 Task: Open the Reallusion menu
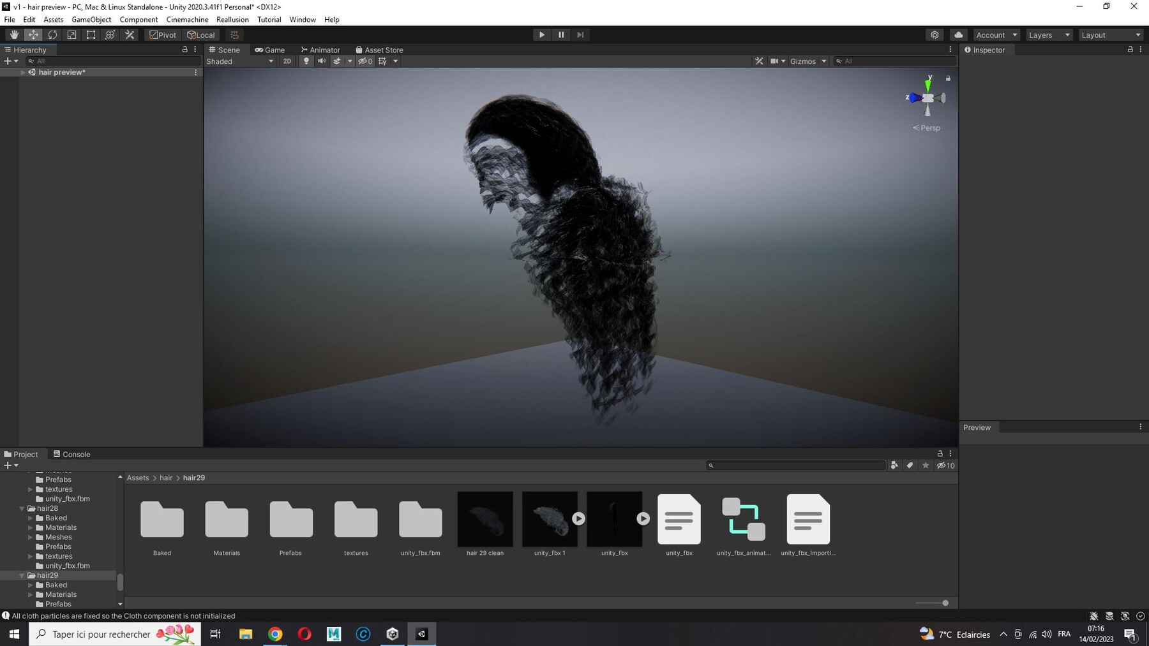(x=232, y=20)
